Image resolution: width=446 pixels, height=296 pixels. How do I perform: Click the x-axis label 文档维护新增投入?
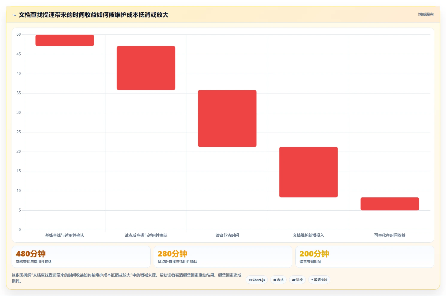[x=309, y=235]
